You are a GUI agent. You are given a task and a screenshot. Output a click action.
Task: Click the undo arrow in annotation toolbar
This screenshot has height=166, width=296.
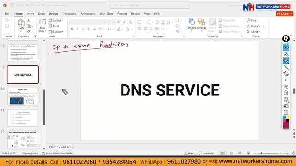click(x=286, y=86)
